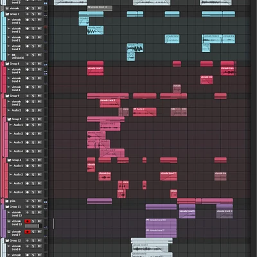The height and width of the screenshot is (257, 257).
Task: Arm record on vizxode trend 2 track
Action: (x=28, y=102)
